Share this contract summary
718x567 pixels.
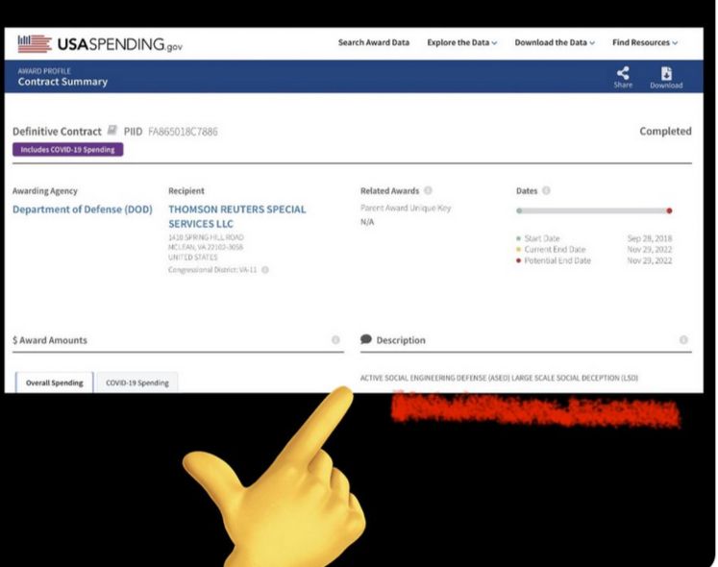point(623,77)
